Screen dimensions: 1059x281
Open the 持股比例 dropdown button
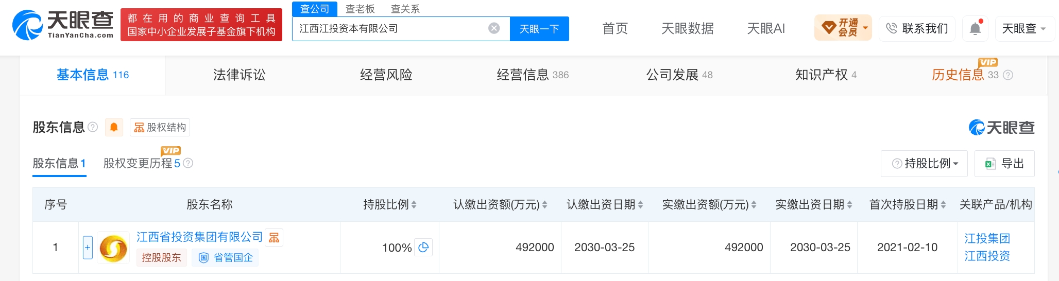(x=924, y=164)
